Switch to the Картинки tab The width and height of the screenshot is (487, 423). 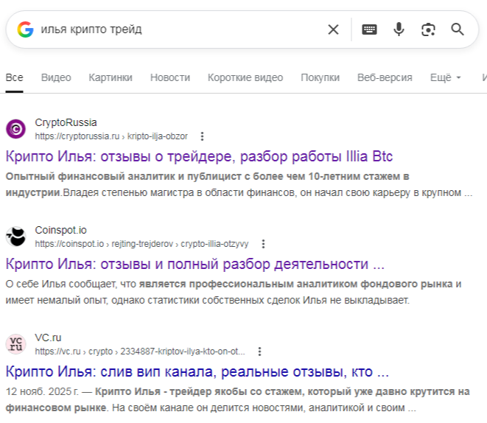pos(111,77)
